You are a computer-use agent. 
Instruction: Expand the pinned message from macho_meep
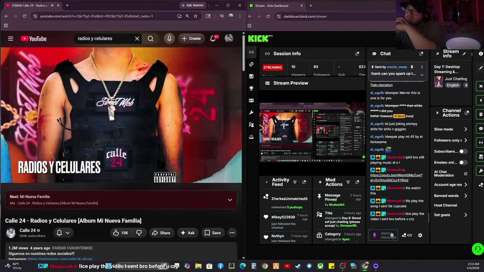pos(422,75)
